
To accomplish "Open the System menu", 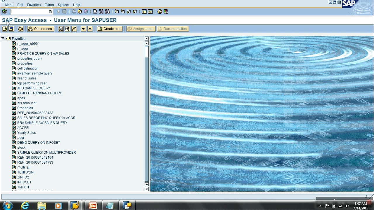I will tap(63, 5).
